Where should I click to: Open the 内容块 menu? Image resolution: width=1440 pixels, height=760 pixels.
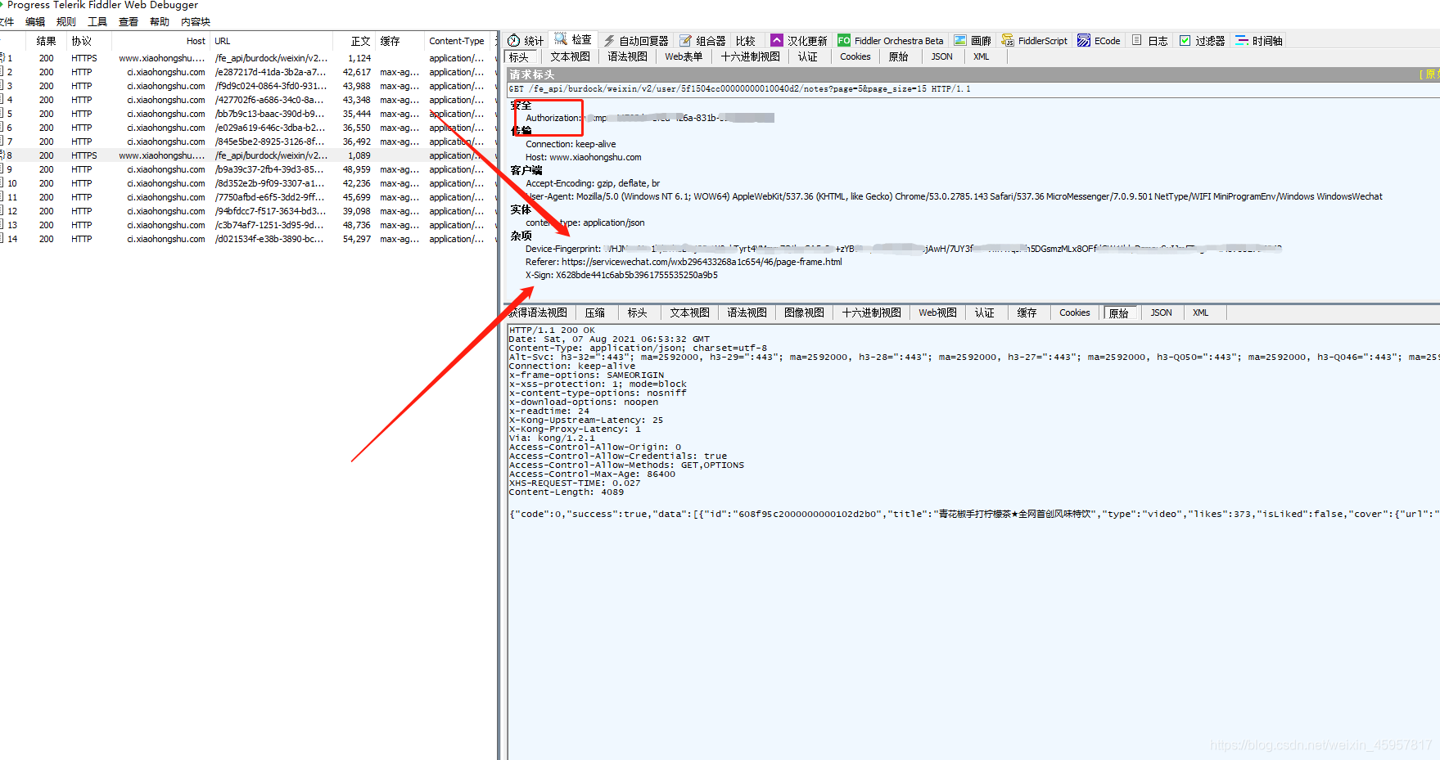196,22
